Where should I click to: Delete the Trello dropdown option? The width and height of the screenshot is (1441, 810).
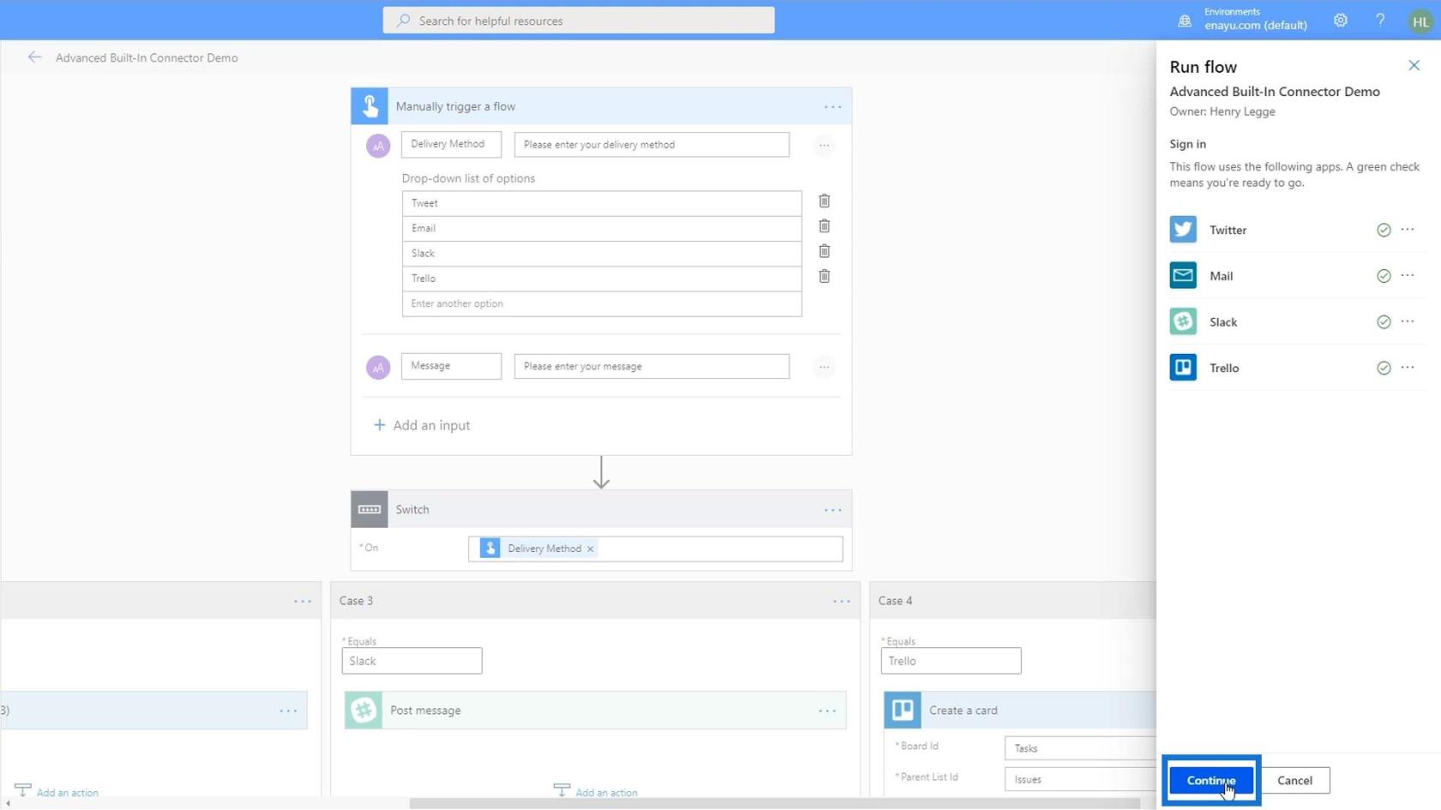(x=824, y=276)
